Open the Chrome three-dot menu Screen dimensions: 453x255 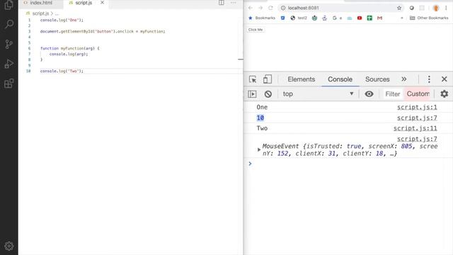click(x=446, y=8)
